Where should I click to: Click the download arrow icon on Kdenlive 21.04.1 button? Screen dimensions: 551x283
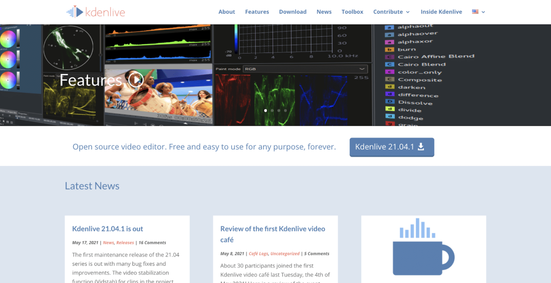tap(421, 147)
